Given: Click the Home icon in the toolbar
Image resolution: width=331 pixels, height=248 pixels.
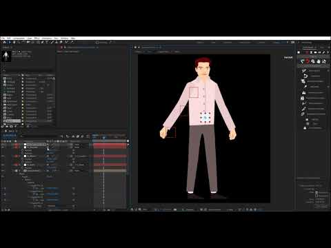Looking at the screenshot, I should [4, 42].
